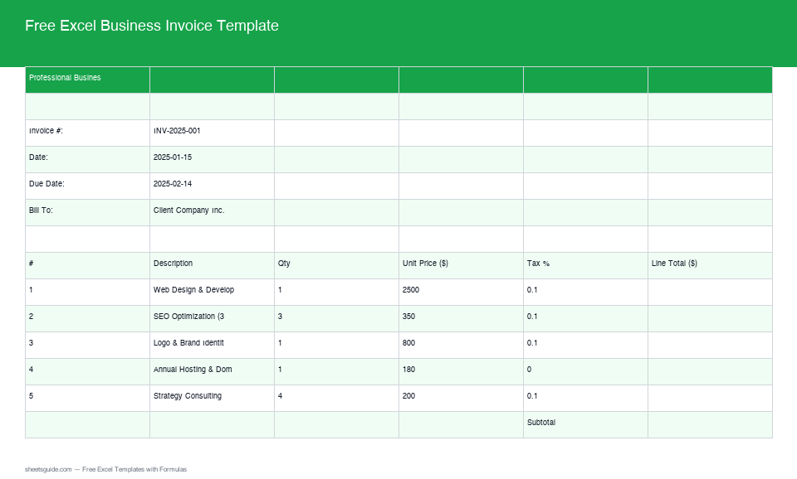Click the due date 2025-02-14 cell

coord(212,185)
